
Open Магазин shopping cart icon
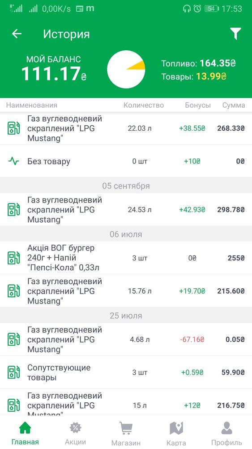click(126, 428)
